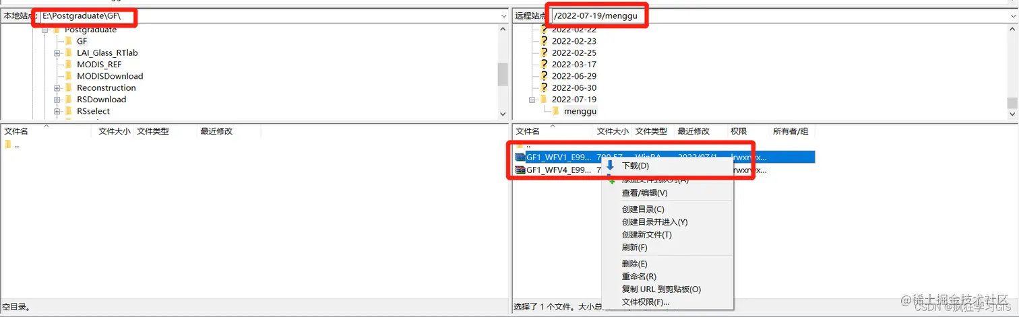Viewport: 1019px width, 317px height.
Task: Open the remote site path dropdown
Action: coord(1012,15)
